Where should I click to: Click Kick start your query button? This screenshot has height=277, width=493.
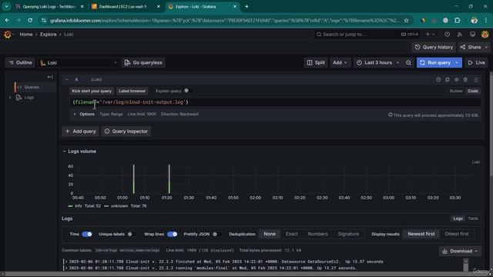click(x=92, y=91)
